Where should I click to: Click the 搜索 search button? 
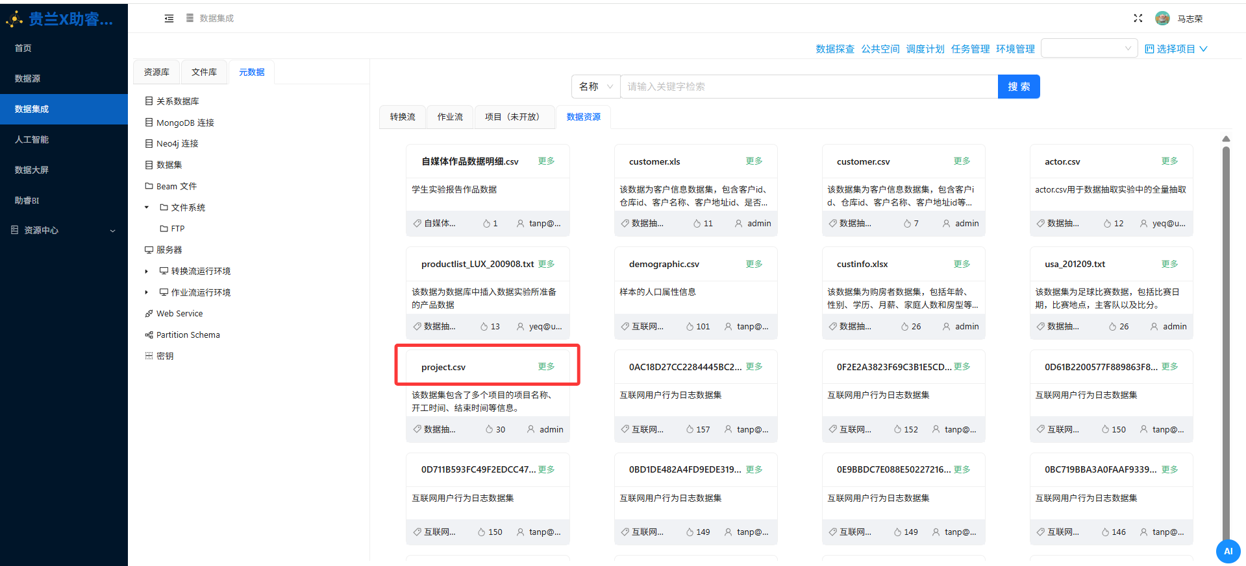point(1019,86)
